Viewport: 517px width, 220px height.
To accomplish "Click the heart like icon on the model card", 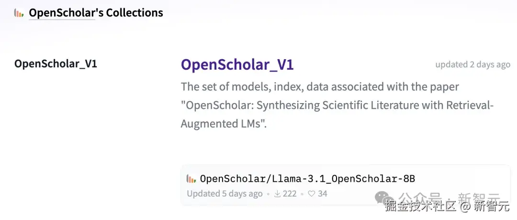I will pos(311,193).
